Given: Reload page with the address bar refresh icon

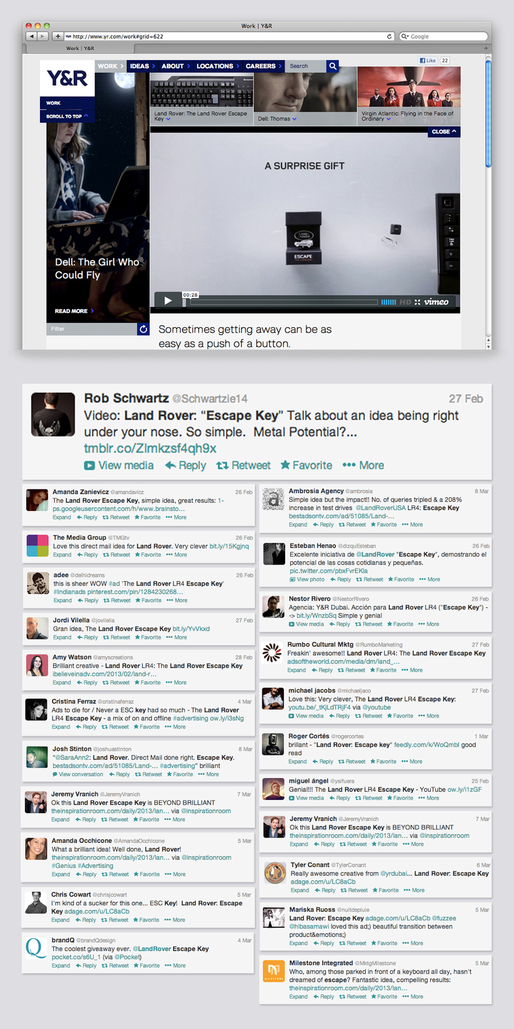Looking at the screenshot, I should [x=389, y=36].
